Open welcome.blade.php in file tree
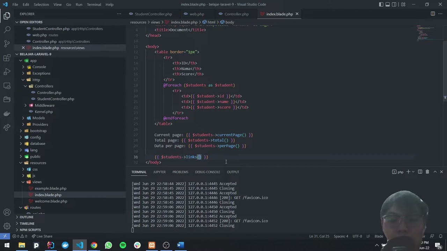 51,201
